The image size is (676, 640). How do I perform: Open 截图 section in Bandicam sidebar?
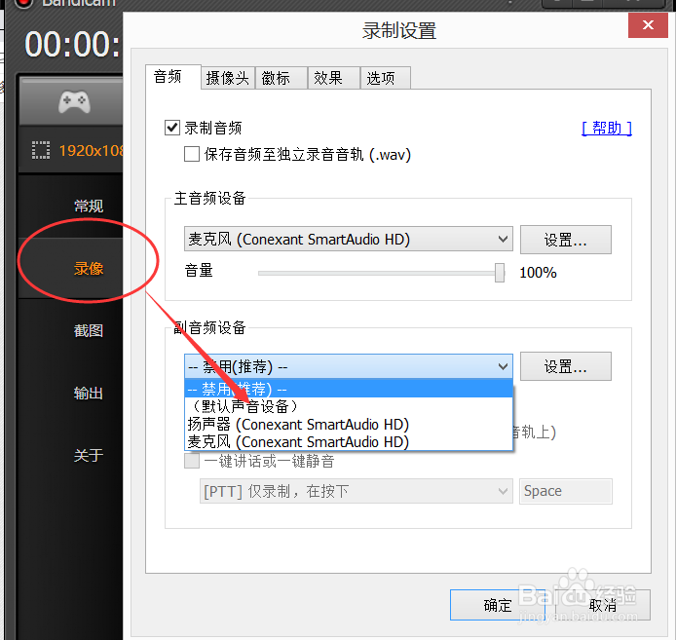89,330
